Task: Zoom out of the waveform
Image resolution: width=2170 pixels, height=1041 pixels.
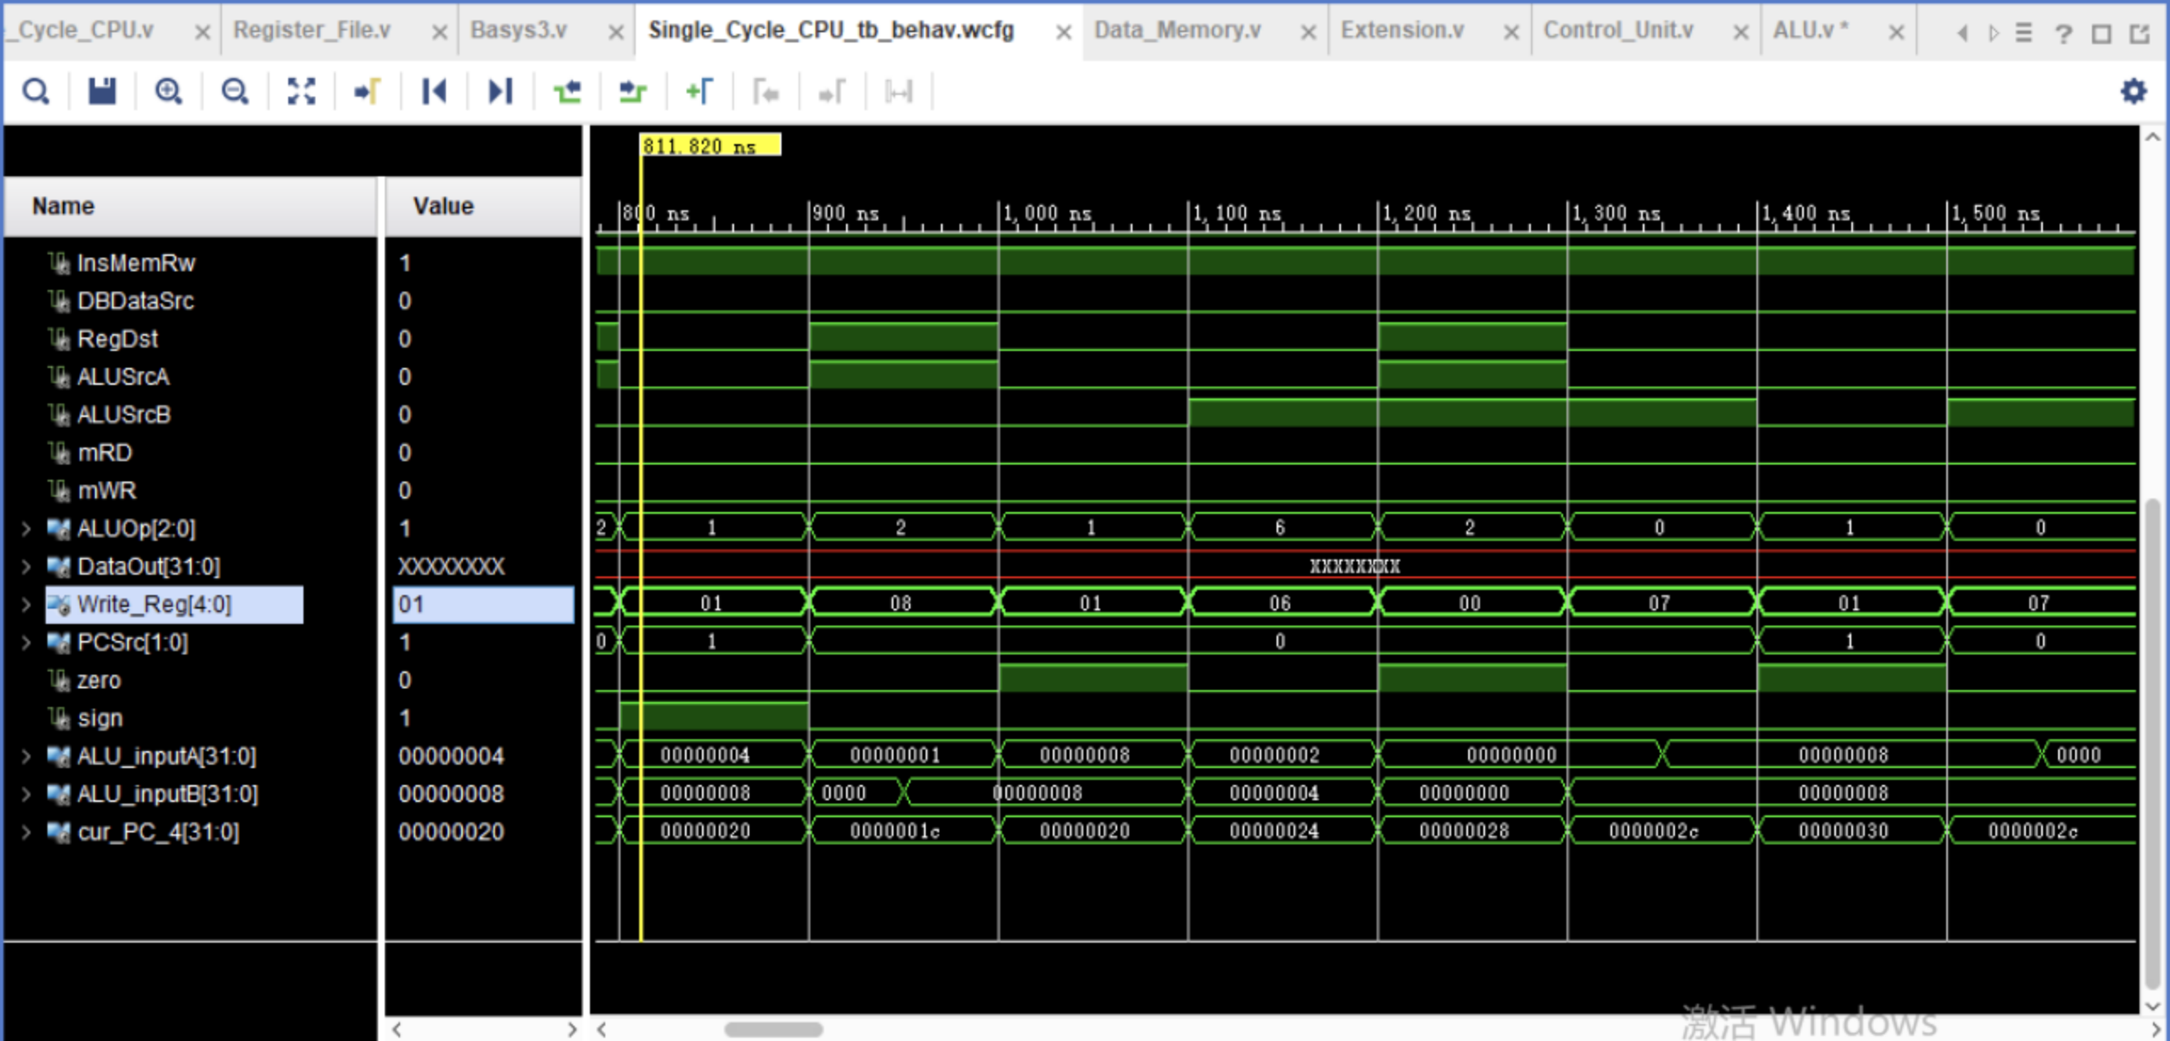Action: tap(235, 91)
